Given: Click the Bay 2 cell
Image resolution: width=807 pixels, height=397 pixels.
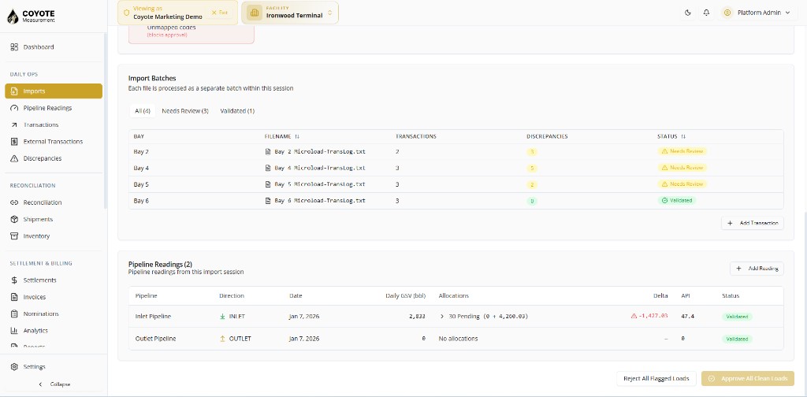Looking at the screenshot, I should [141, 152].
